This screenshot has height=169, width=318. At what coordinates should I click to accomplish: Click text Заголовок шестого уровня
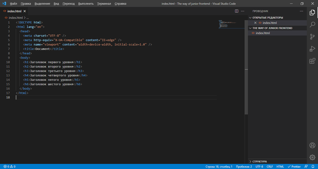[52, 84]
